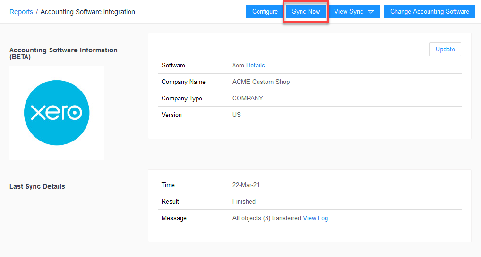481x257 pixels.
Task: Click the Configure button
Action: pyautogui.click(x=265, y=12)
